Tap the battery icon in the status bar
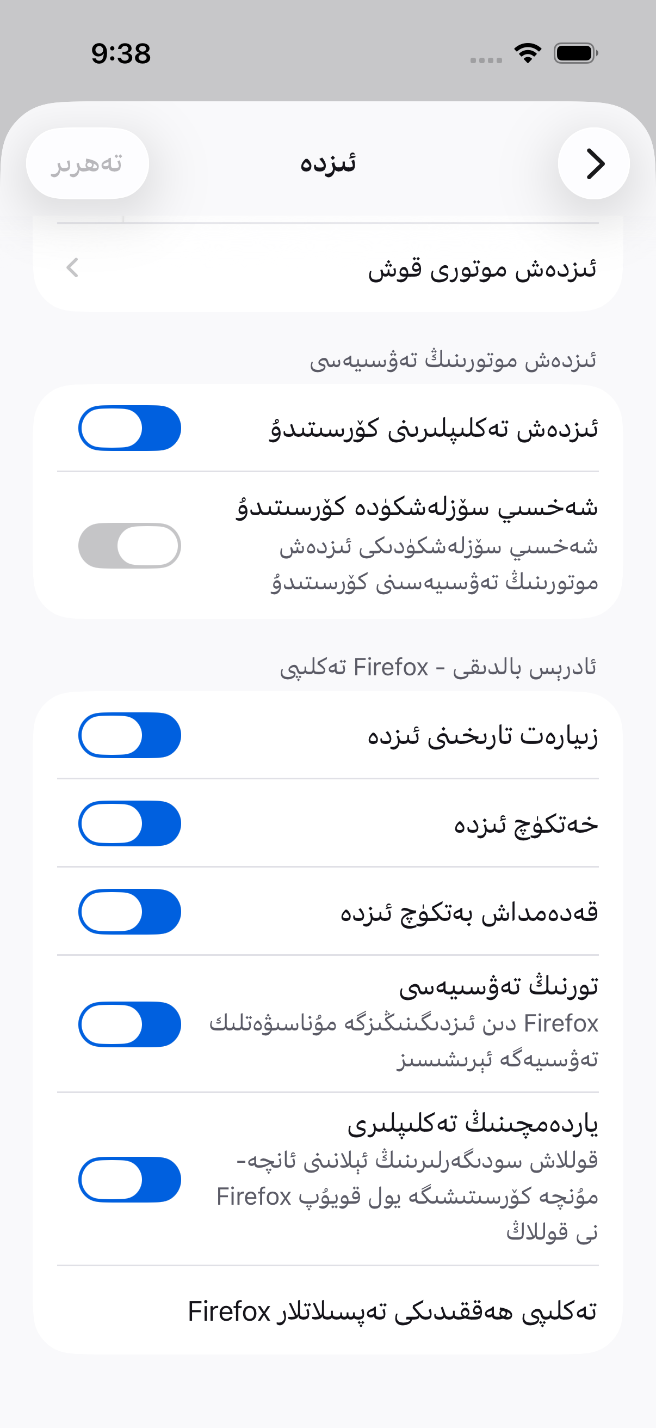Image resolution: width=656 pixels, height=1428 pixels. pos(575,53)
